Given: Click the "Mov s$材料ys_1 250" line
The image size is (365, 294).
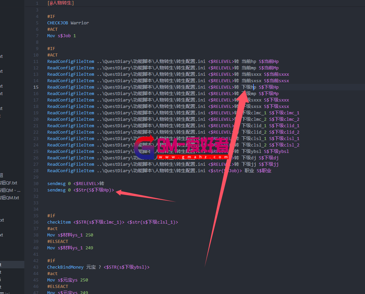Looking at the screenshot, I should click(70, 235).
